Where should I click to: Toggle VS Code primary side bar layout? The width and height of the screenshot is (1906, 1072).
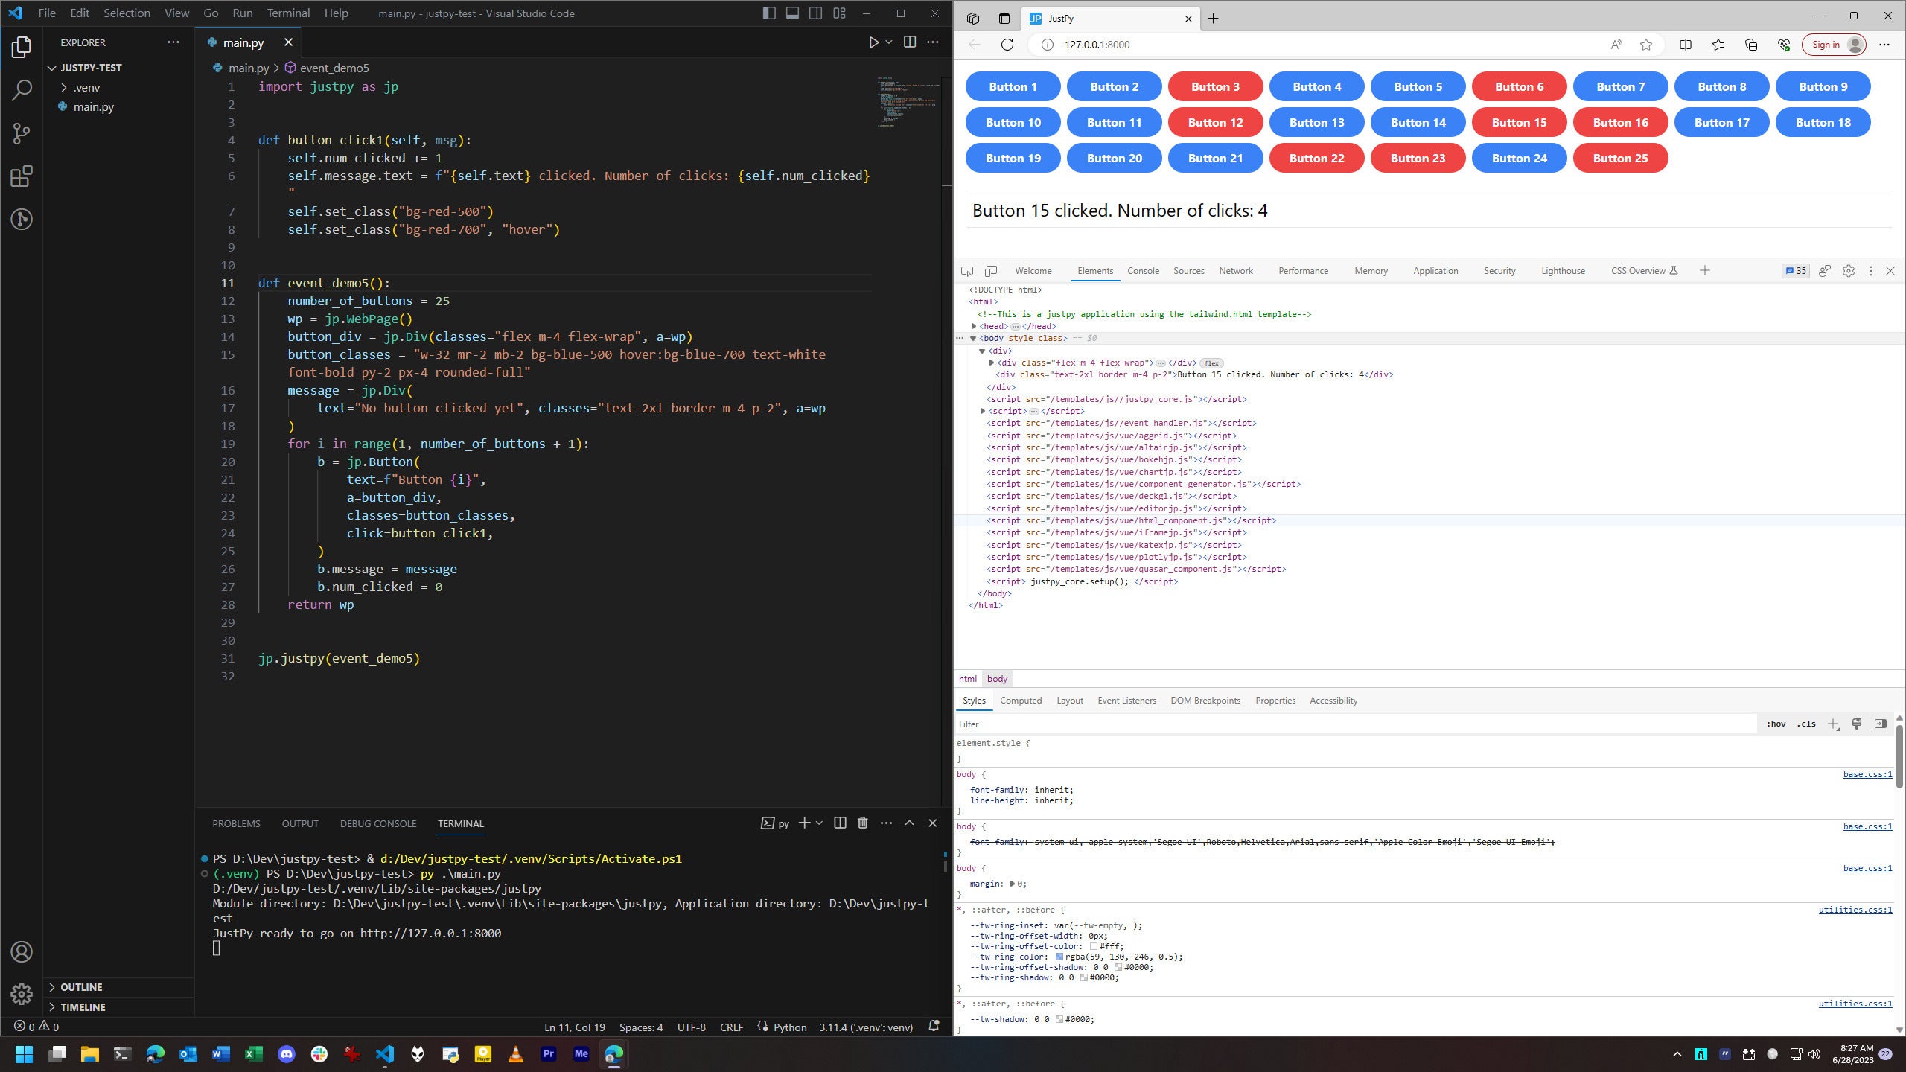769,13
